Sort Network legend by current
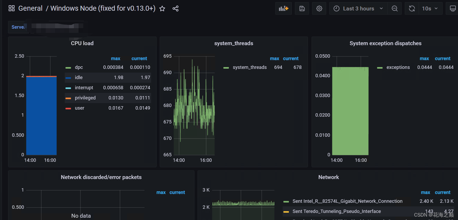 [443, 192]
